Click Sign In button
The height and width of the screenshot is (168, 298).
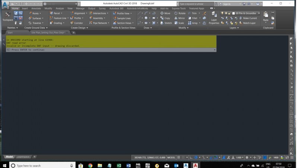pyautogui.click(x=225, y=4)
